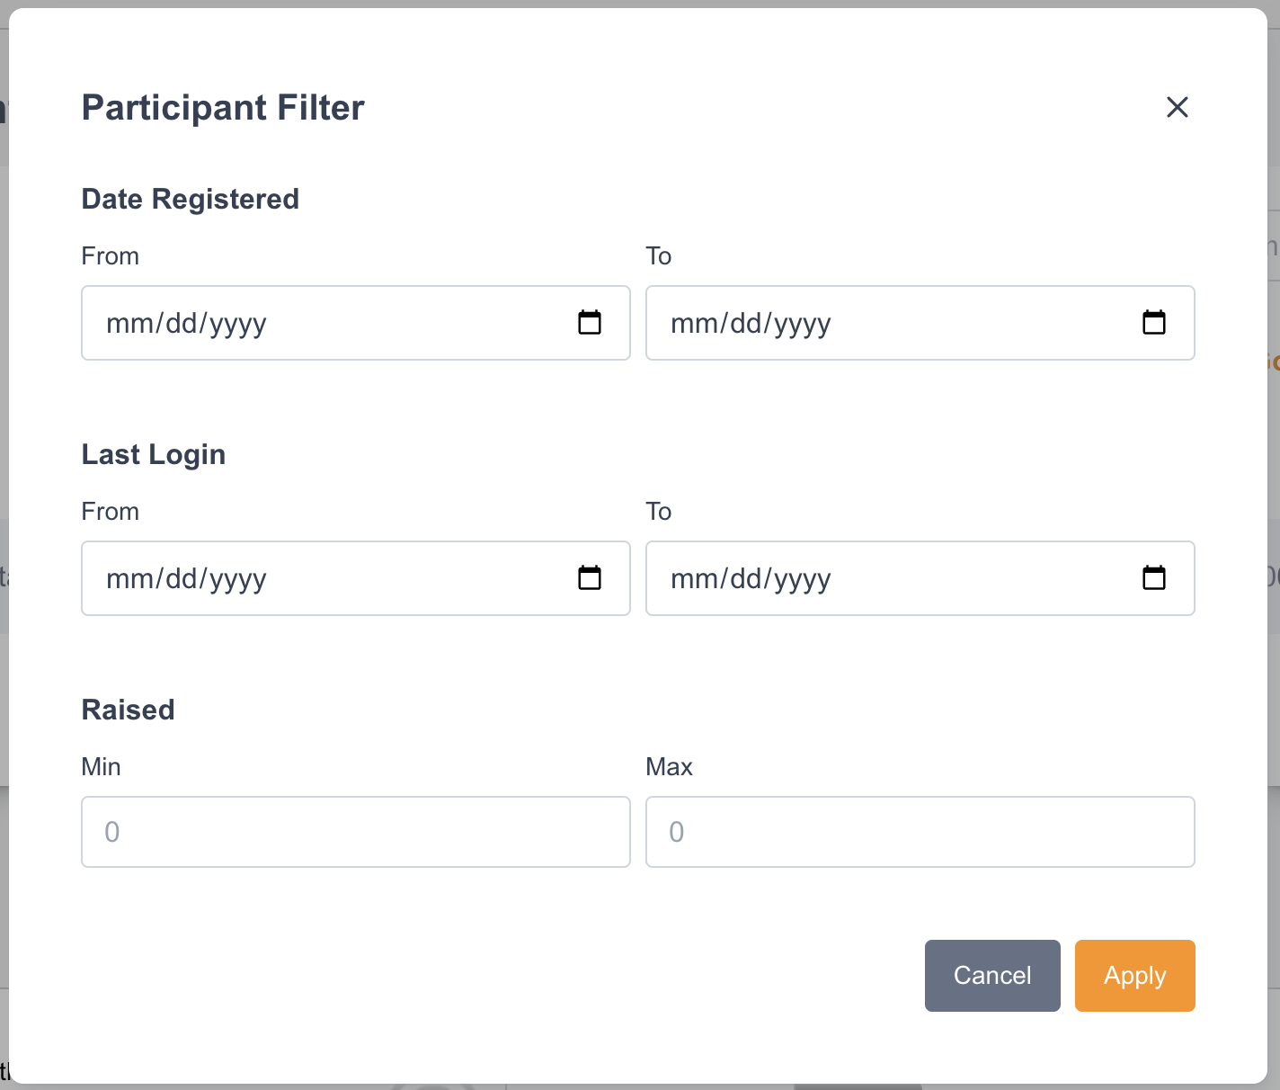This screenshot has height=1090, width=1280.
Task: Select year segment in Date Registered From
Action: [237, 324]
